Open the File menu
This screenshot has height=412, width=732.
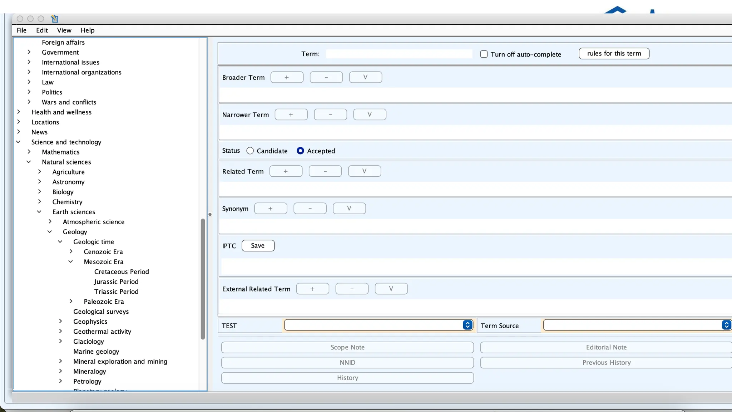click(x=21, y=30)
